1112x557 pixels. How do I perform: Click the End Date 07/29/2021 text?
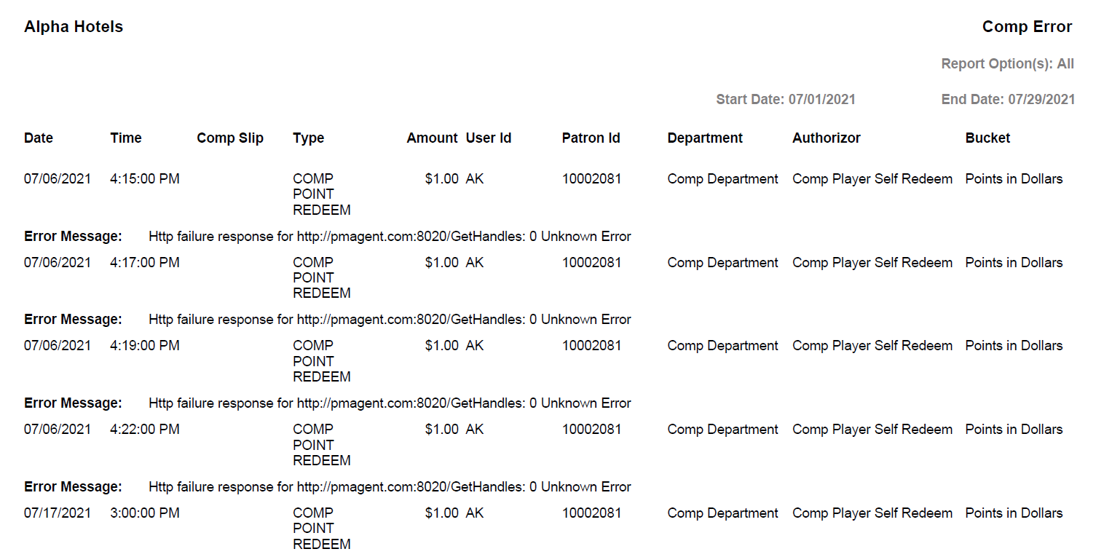tap(1008, 100)
